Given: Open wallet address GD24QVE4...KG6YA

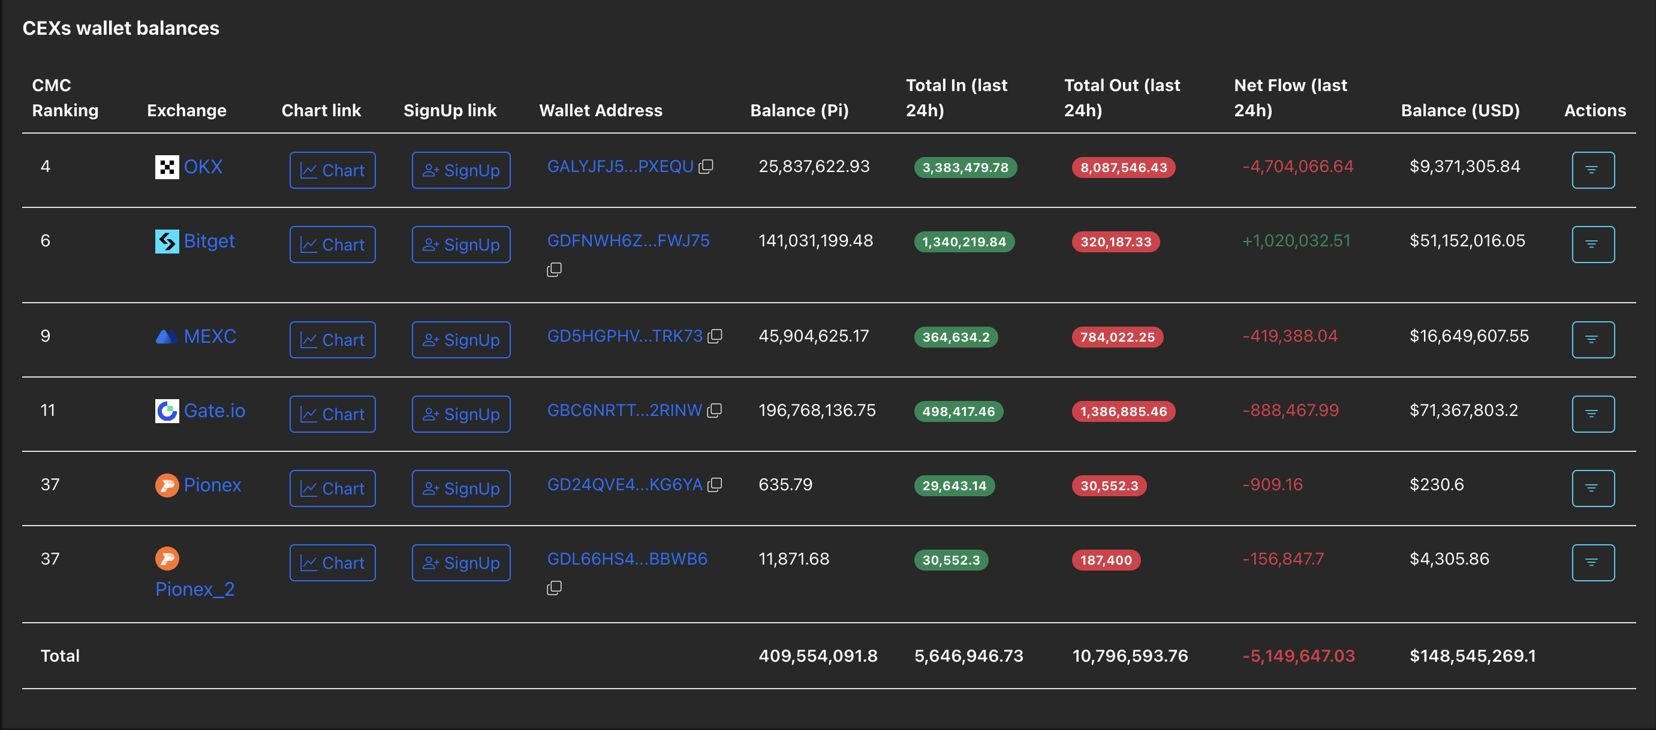Looking at the screenshot, I should tap(624, 484).
